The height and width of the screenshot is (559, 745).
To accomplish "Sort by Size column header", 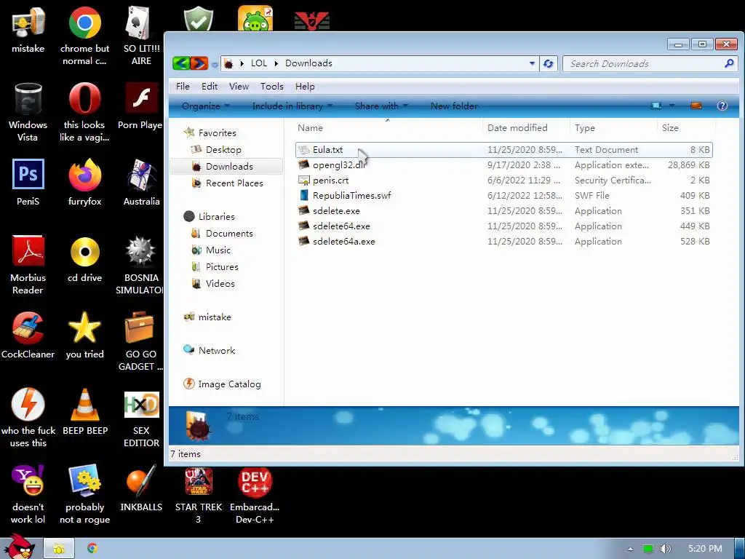I will [x=687, y=127].
